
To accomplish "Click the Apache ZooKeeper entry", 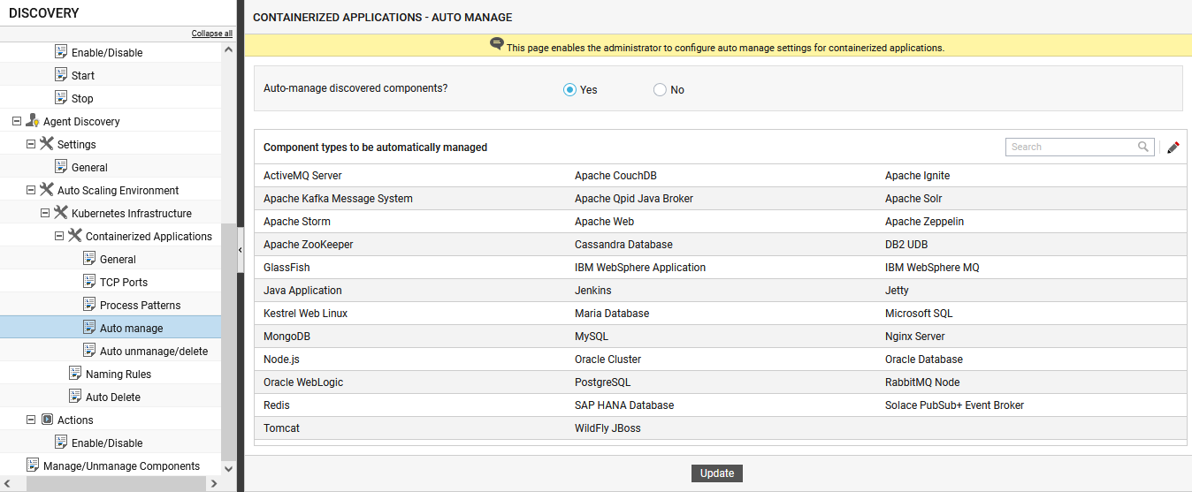I will [x=309, y=245].
